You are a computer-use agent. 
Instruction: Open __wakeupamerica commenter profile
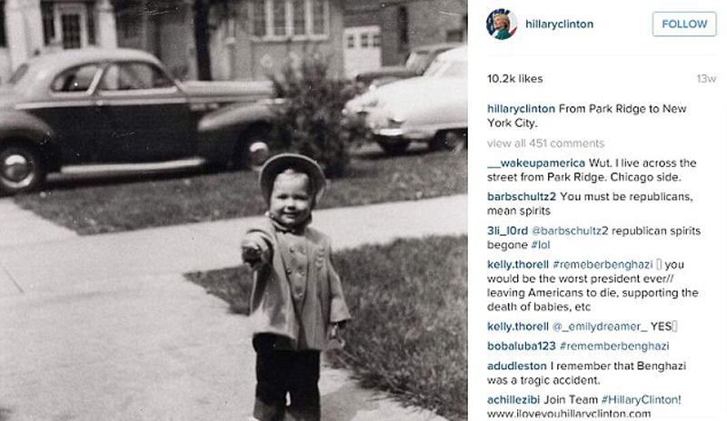(x=536, y=163)
